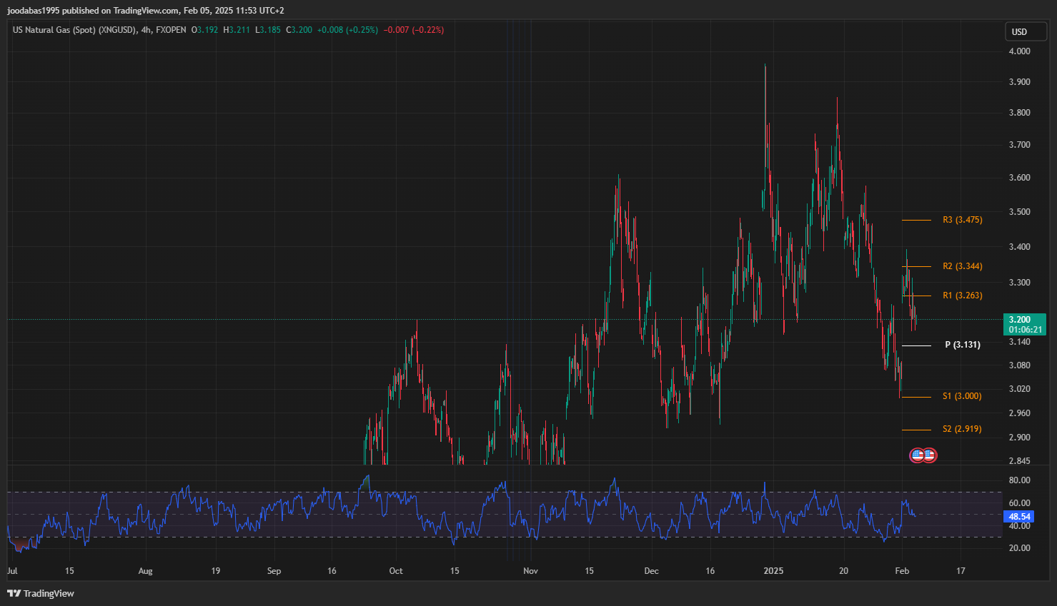This screenshot has height=606, width=1057.
Task: Click the L3.185 low value in legend
Action: pyautogui.click(x=268, y=30)
